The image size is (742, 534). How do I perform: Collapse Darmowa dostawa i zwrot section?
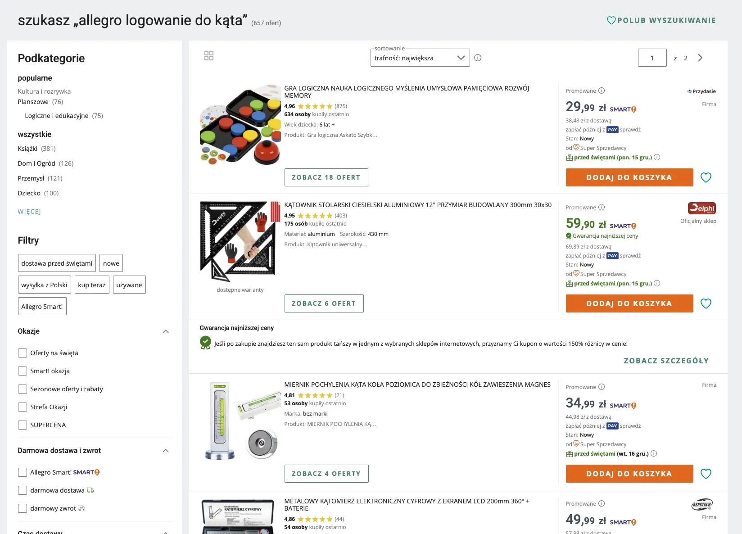click(166, 451)
